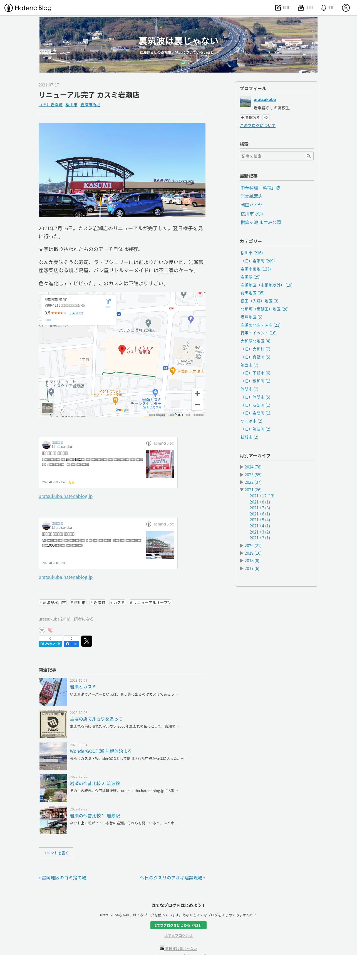Viewport: 357px width, 955px height.
Task: Open the notification bell icon
Action: (323, 8)
